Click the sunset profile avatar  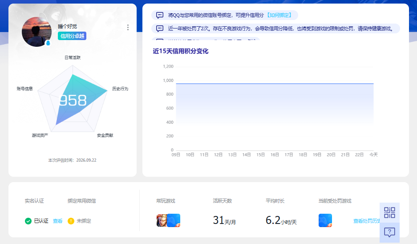point(36,32)
